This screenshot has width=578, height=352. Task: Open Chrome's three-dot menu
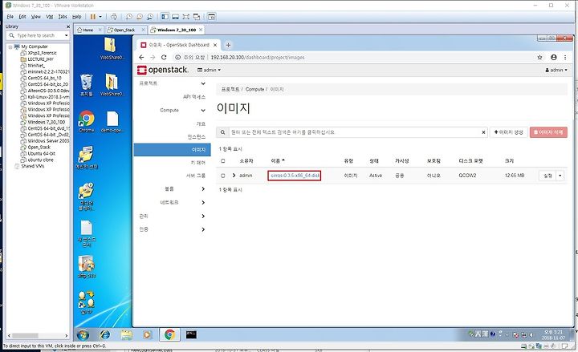pos(565,58)
